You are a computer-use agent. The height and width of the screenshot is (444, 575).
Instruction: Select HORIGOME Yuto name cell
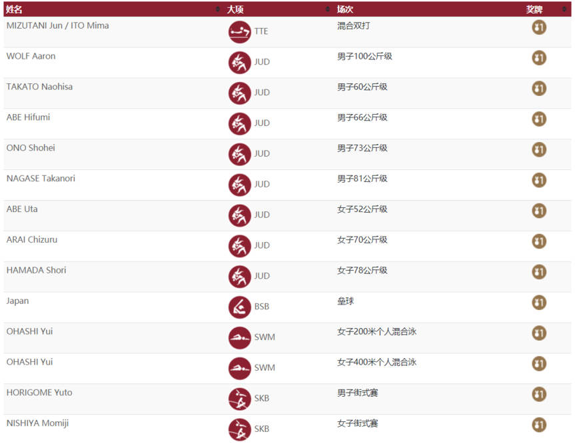(x=39, y=393)
